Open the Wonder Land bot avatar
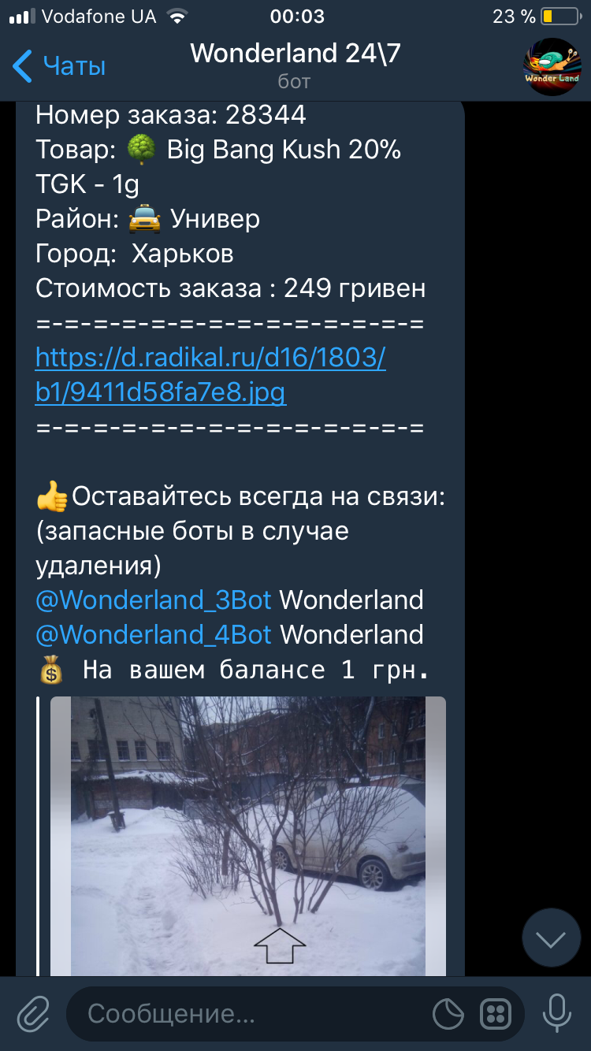 552,67
